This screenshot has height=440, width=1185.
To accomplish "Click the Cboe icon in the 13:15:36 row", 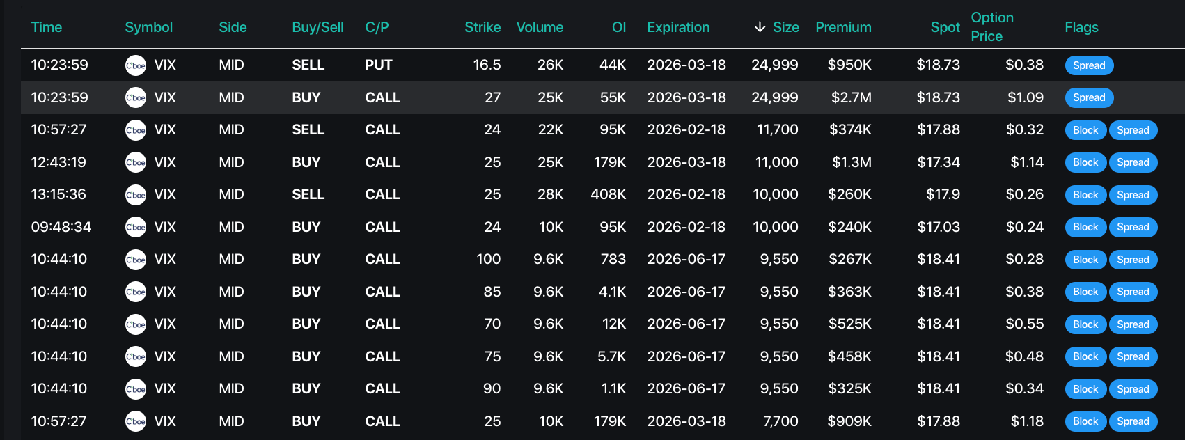I will (x=136, y=195).
